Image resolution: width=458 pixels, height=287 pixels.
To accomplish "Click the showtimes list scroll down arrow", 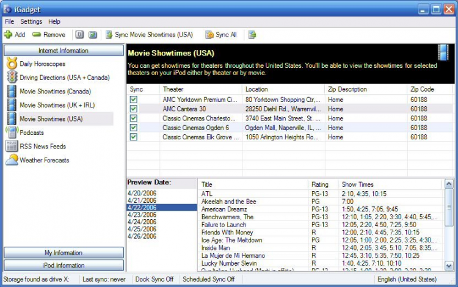I will (x=449, y=266).
